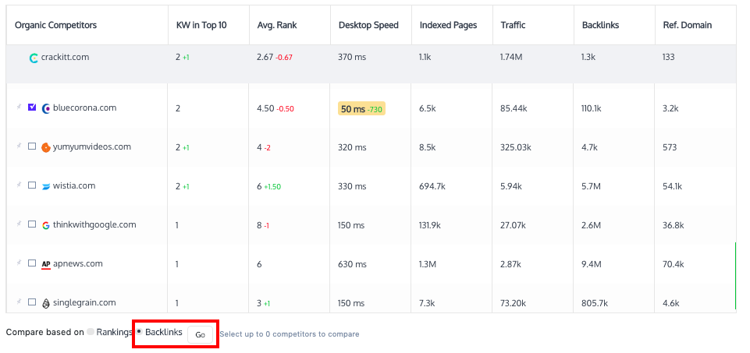Click the 694.7k indexed pages value

pos(432,187)
